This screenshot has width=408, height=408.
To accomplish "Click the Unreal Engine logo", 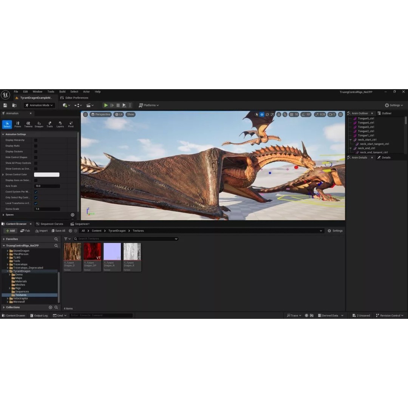I will (5, 95).
